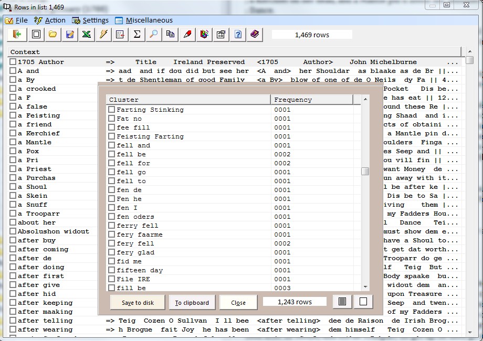483x341 pixels.
Task: Click the blue question mark help icon
Action: (238, 35)
